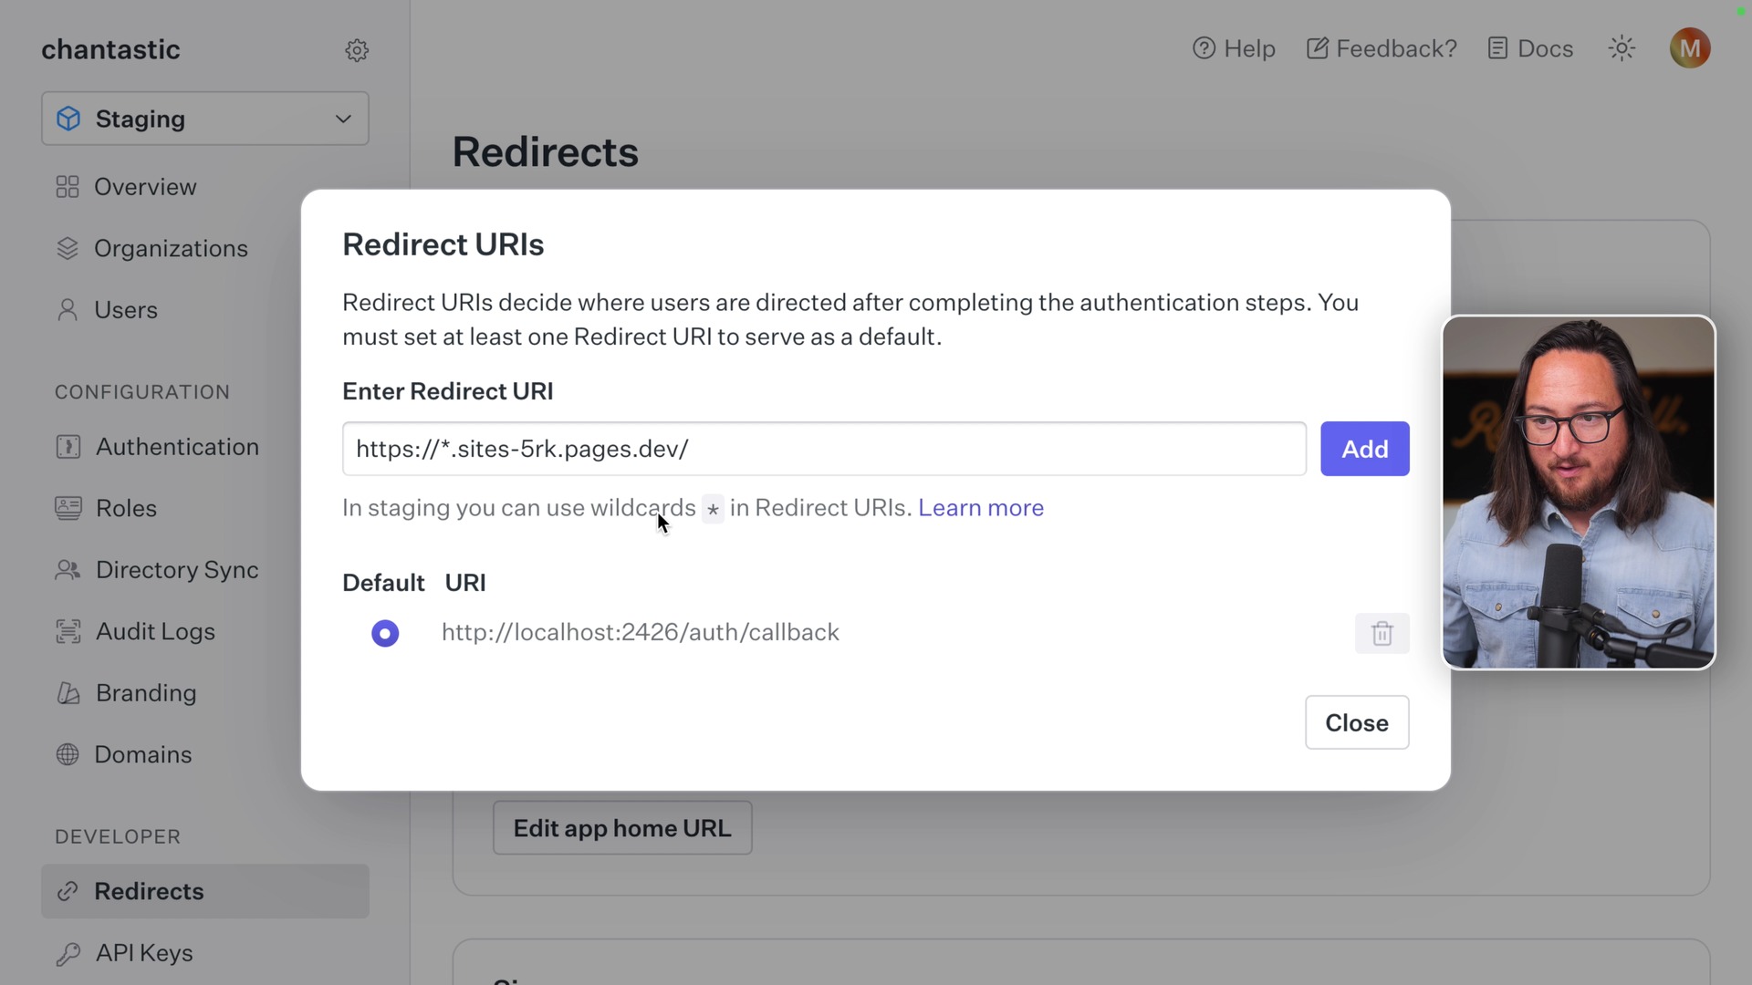Open the Domains globe icon

tap(67, 754)
